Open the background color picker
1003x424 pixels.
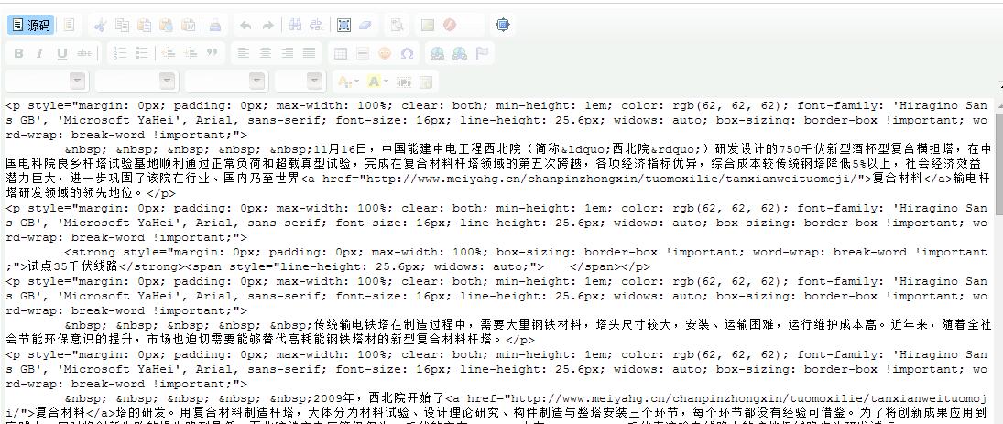pyautogui.click(x=376, y=81)
